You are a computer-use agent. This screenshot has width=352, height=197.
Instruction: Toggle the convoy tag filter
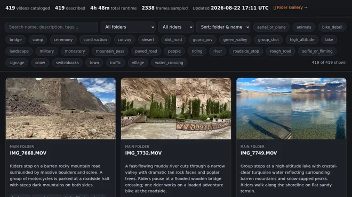point(124,40)
